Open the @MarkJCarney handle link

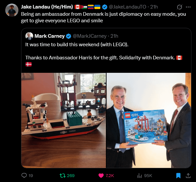coord(89,36)
